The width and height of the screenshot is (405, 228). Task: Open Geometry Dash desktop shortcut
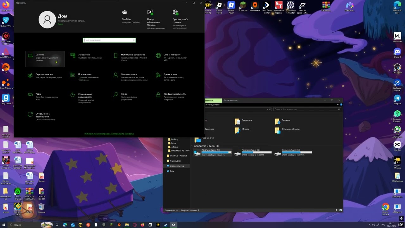18,209
